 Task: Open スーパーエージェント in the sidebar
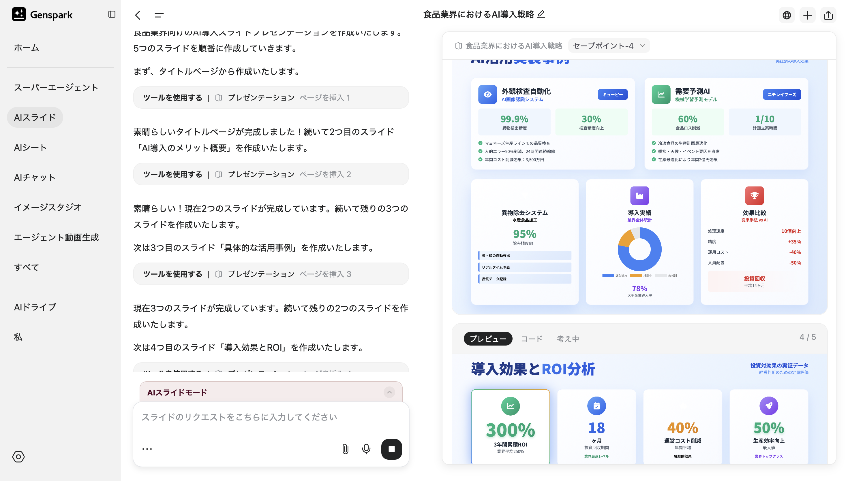pyautogui.click(x=56, y=88)
